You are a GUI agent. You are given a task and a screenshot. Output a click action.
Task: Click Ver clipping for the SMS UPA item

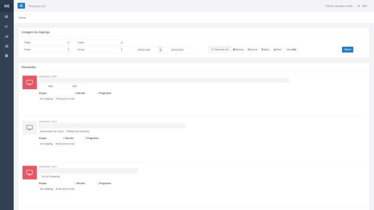click(x=46, y=99)
